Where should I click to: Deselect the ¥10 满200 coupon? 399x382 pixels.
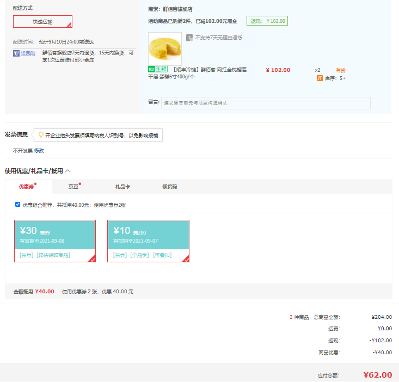[x=149, y=241]
